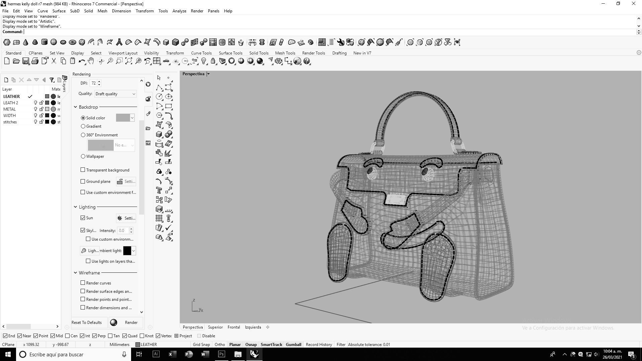Collapse the Backdrop section

(76, 107)
